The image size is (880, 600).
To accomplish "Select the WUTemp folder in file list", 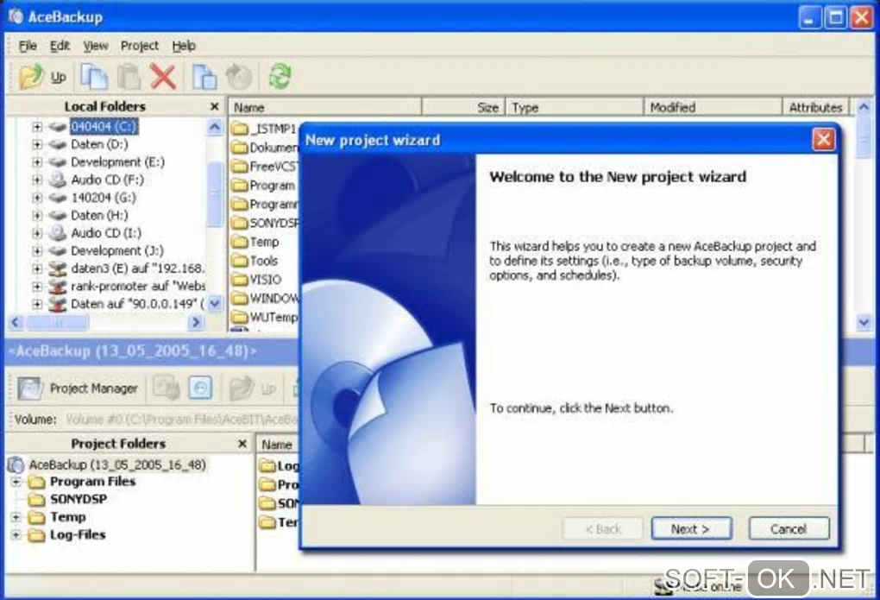I will 265,317.
